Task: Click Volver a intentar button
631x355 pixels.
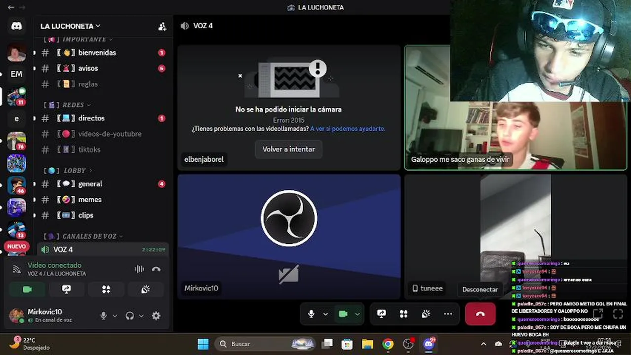Action: (x=288, y=149)
